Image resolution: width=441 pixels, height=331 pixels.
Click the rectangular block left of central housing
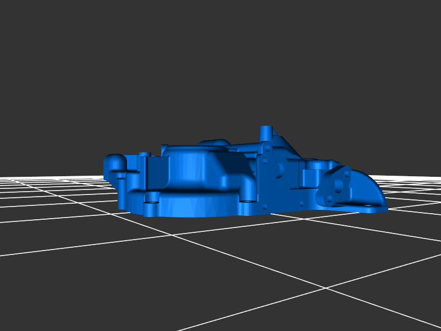(153, 173)
